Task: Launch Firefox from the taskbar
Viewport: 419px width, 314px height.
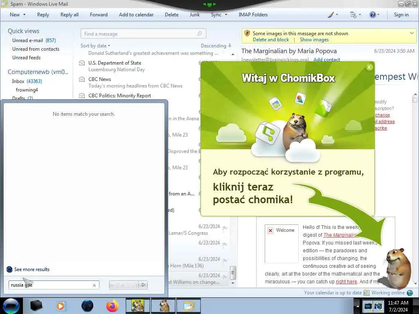Action: (x=113, y=306)
